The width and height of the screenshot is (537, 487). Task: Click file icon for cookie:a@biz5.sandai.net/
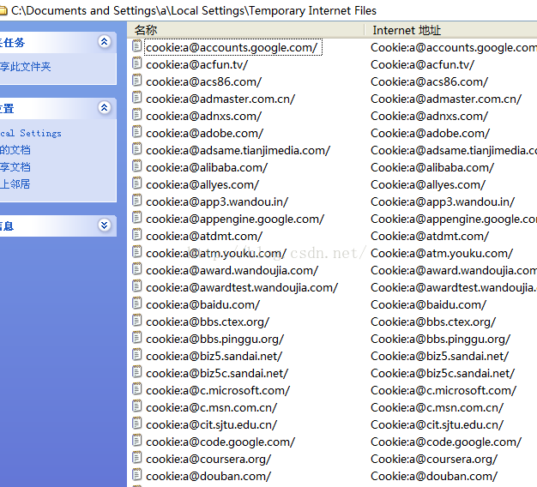coord(137,355)
